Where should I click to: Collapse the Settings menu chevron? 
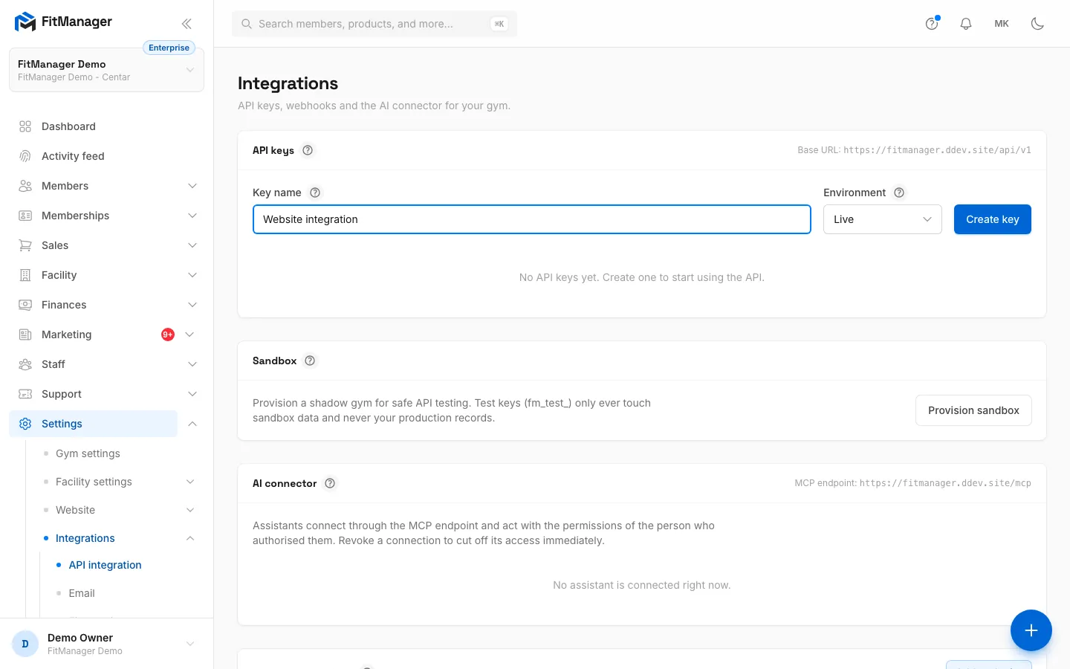click(192, 424)
